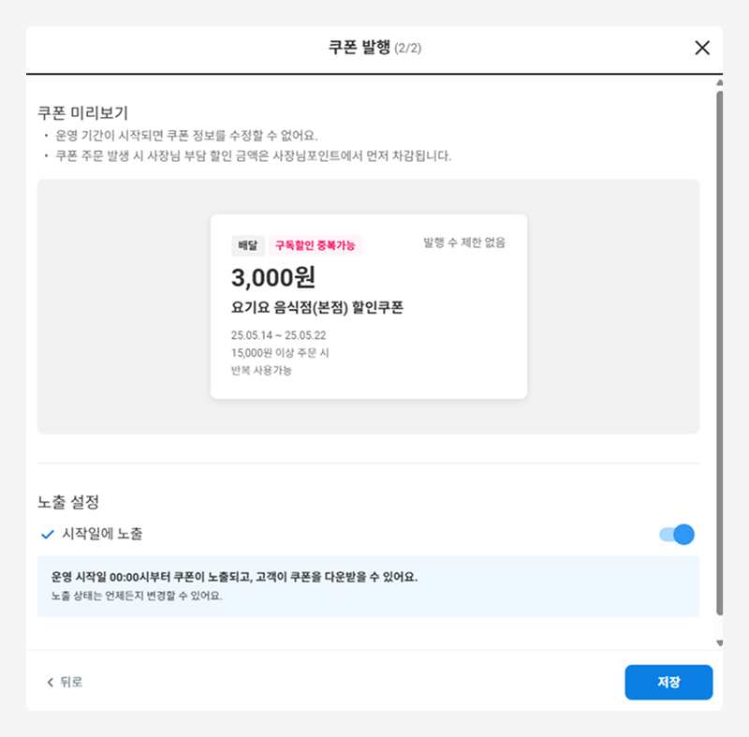This screenshot has height=737, width=749.
Task: Click the blue exposure info notice box
Action: (x=368, y=586)
